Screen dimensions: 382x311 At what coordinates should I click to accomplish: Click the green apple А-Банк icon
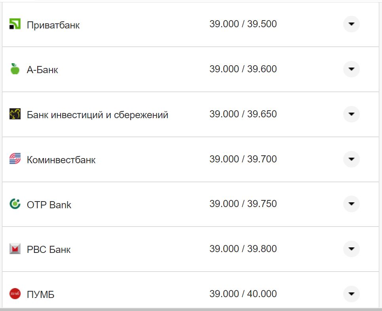coord(15,69)
